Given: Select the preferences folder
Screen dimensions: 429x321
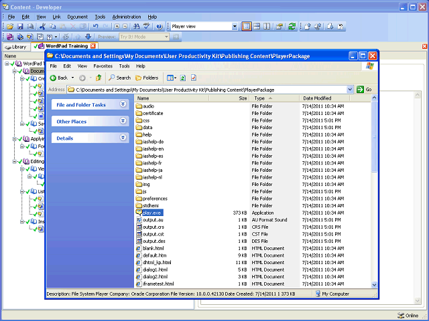Looking at the screenshot, I should click(x=151, y=199).
